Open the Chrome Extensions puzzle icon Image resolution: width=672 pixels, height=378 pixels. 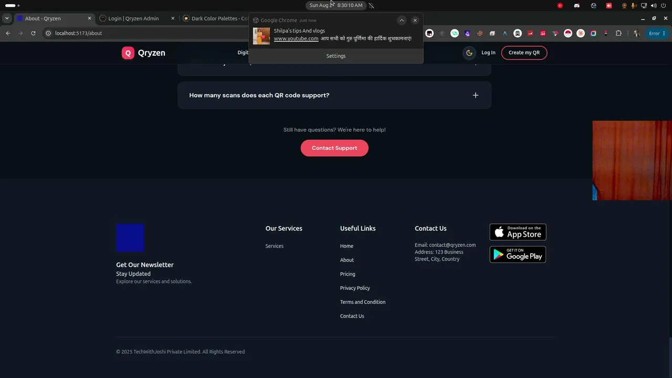click(x=618, y=33)
